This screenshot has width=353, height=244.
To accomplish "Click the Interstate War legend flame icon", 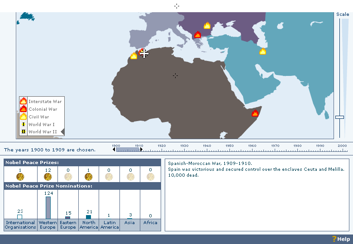I will coord(23,101).
